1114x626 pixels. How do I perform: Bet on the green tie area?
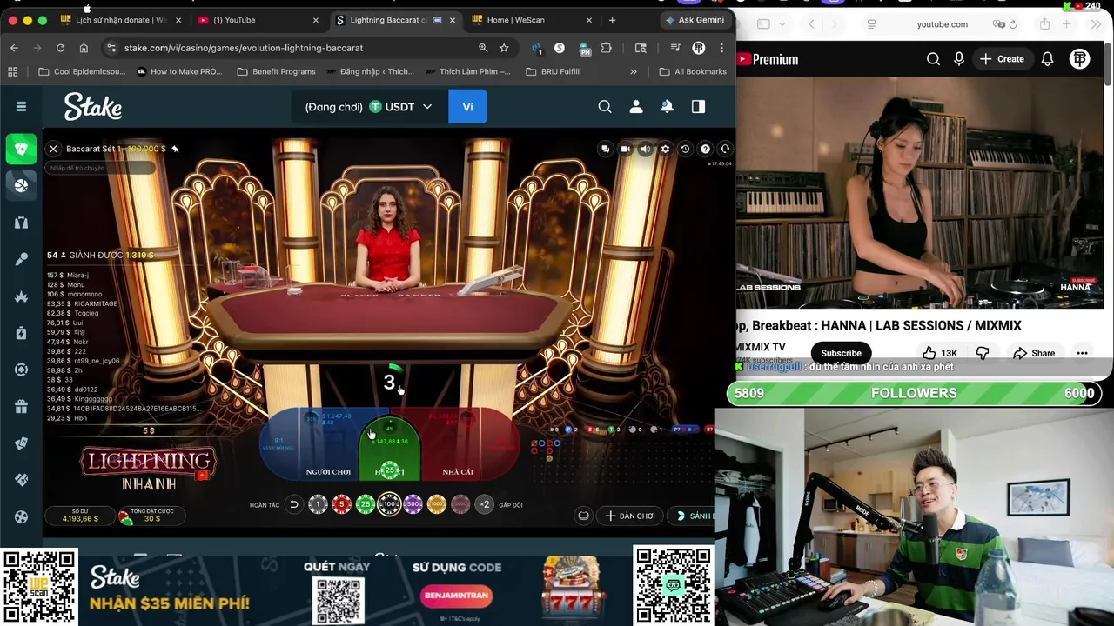pos(390,448)
